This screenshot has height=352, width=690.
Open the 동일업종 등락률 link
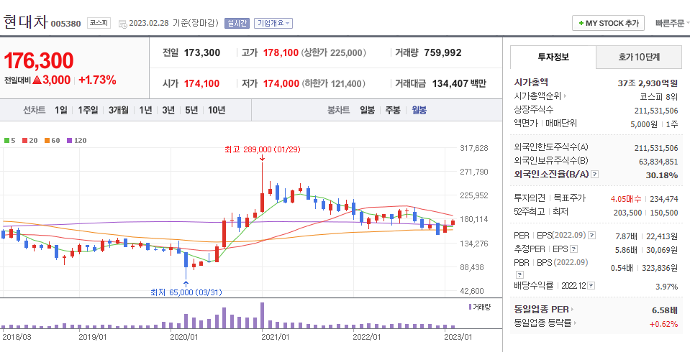(545, 323)
